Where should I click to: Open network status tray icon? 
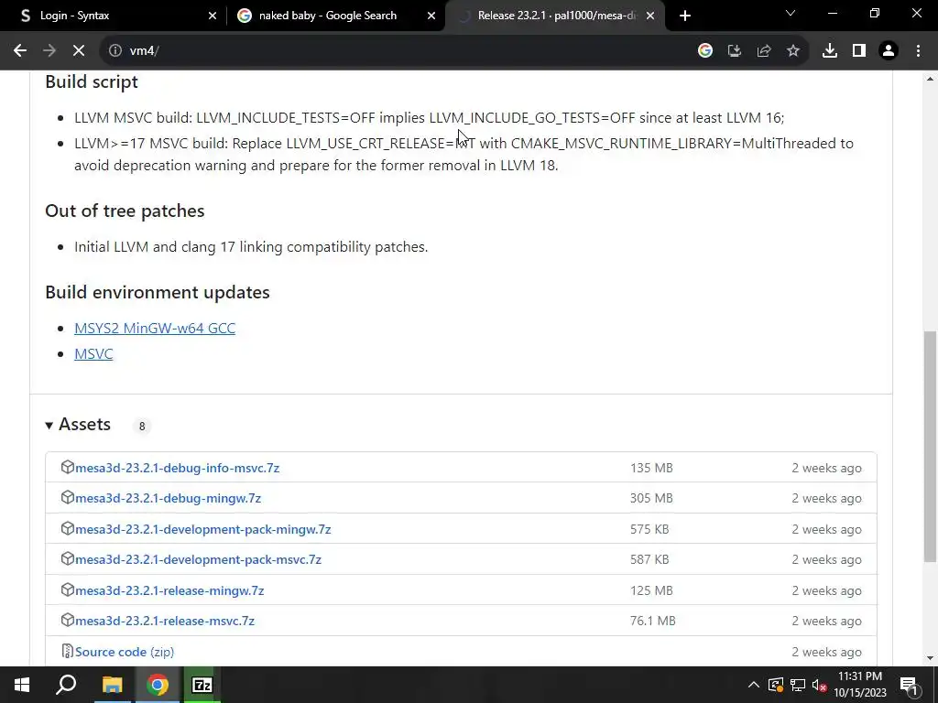[798, 685]
